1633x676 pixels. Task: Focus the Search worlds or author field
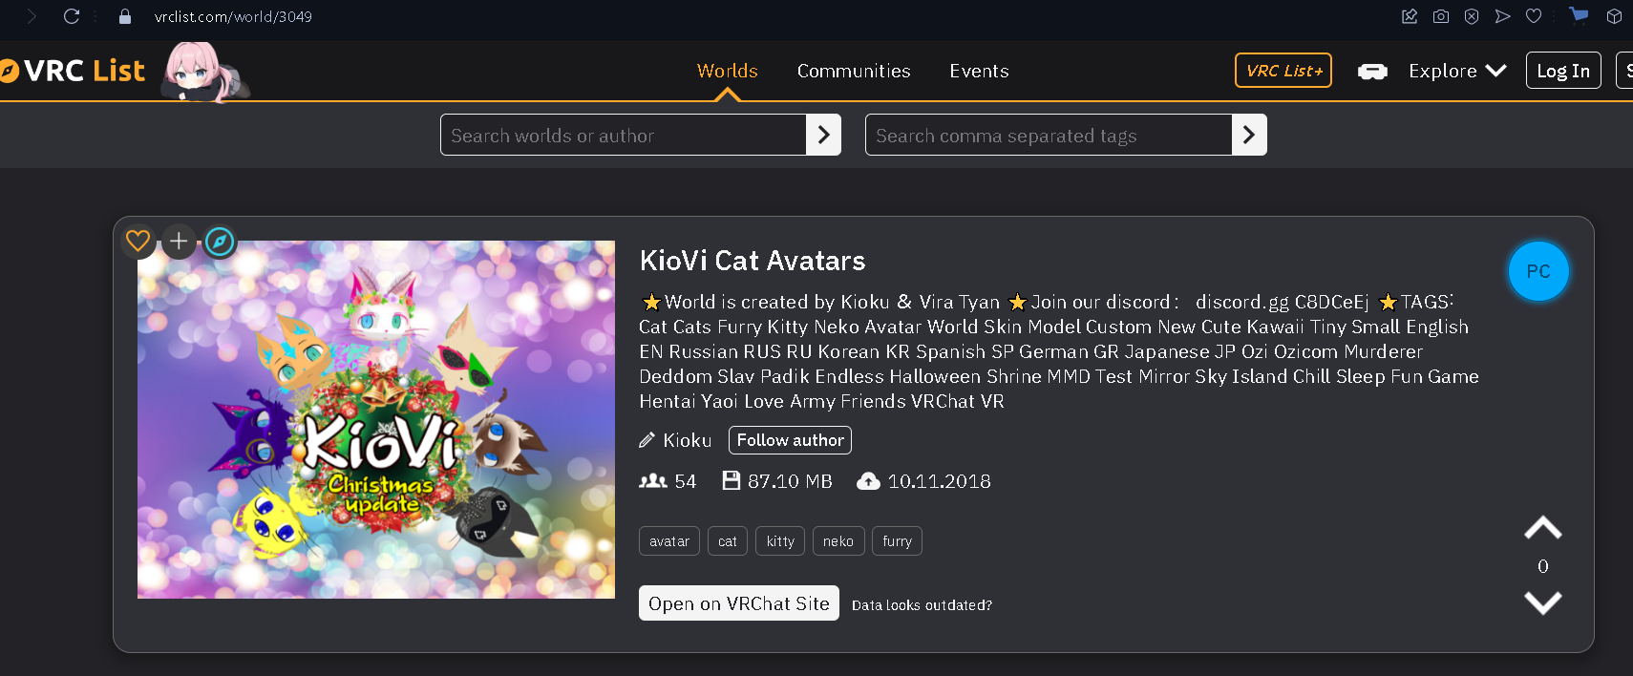[623, 135]
